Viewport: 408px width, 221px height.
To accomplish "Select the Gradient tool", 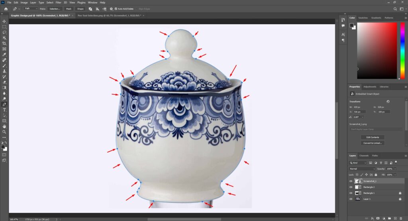I will 4,88.
